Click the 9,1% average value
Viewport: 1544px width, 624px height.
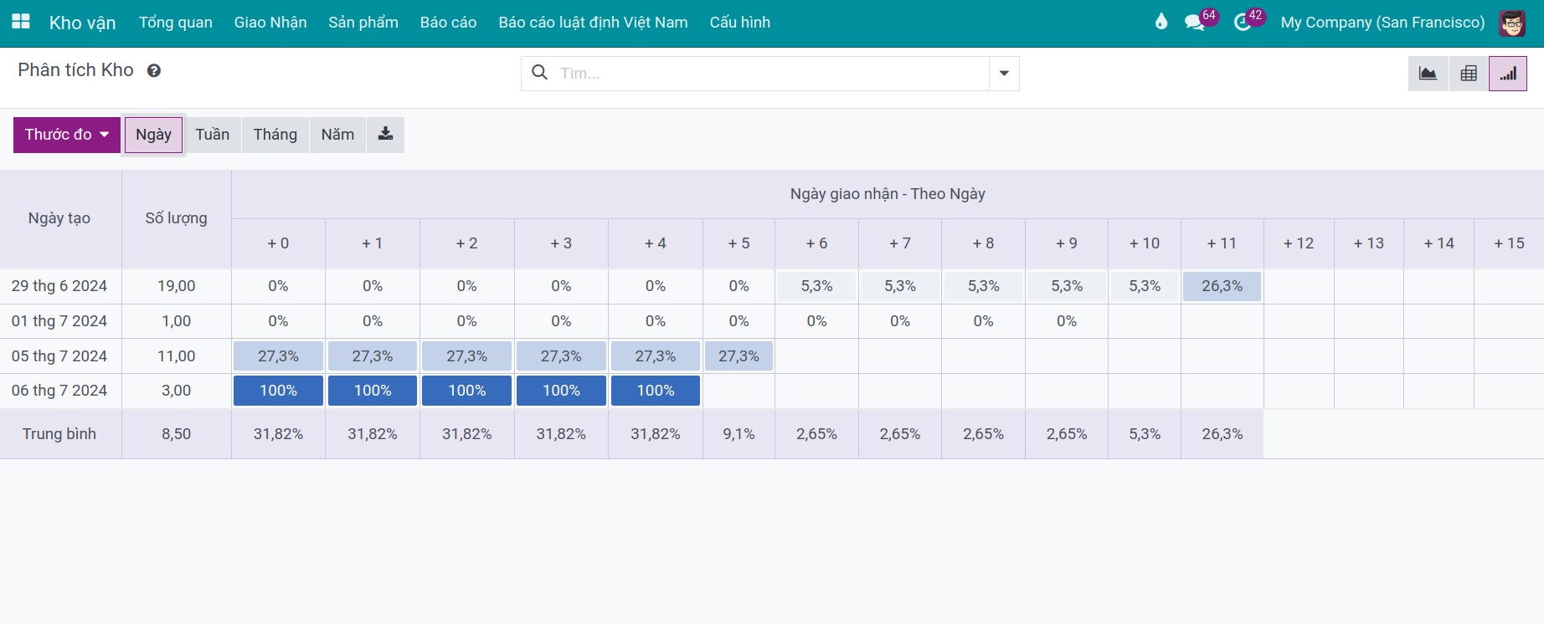click(x=739, y=434)
